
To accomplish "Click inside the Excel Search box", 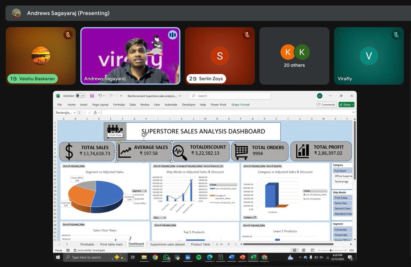I will point(230,96).
